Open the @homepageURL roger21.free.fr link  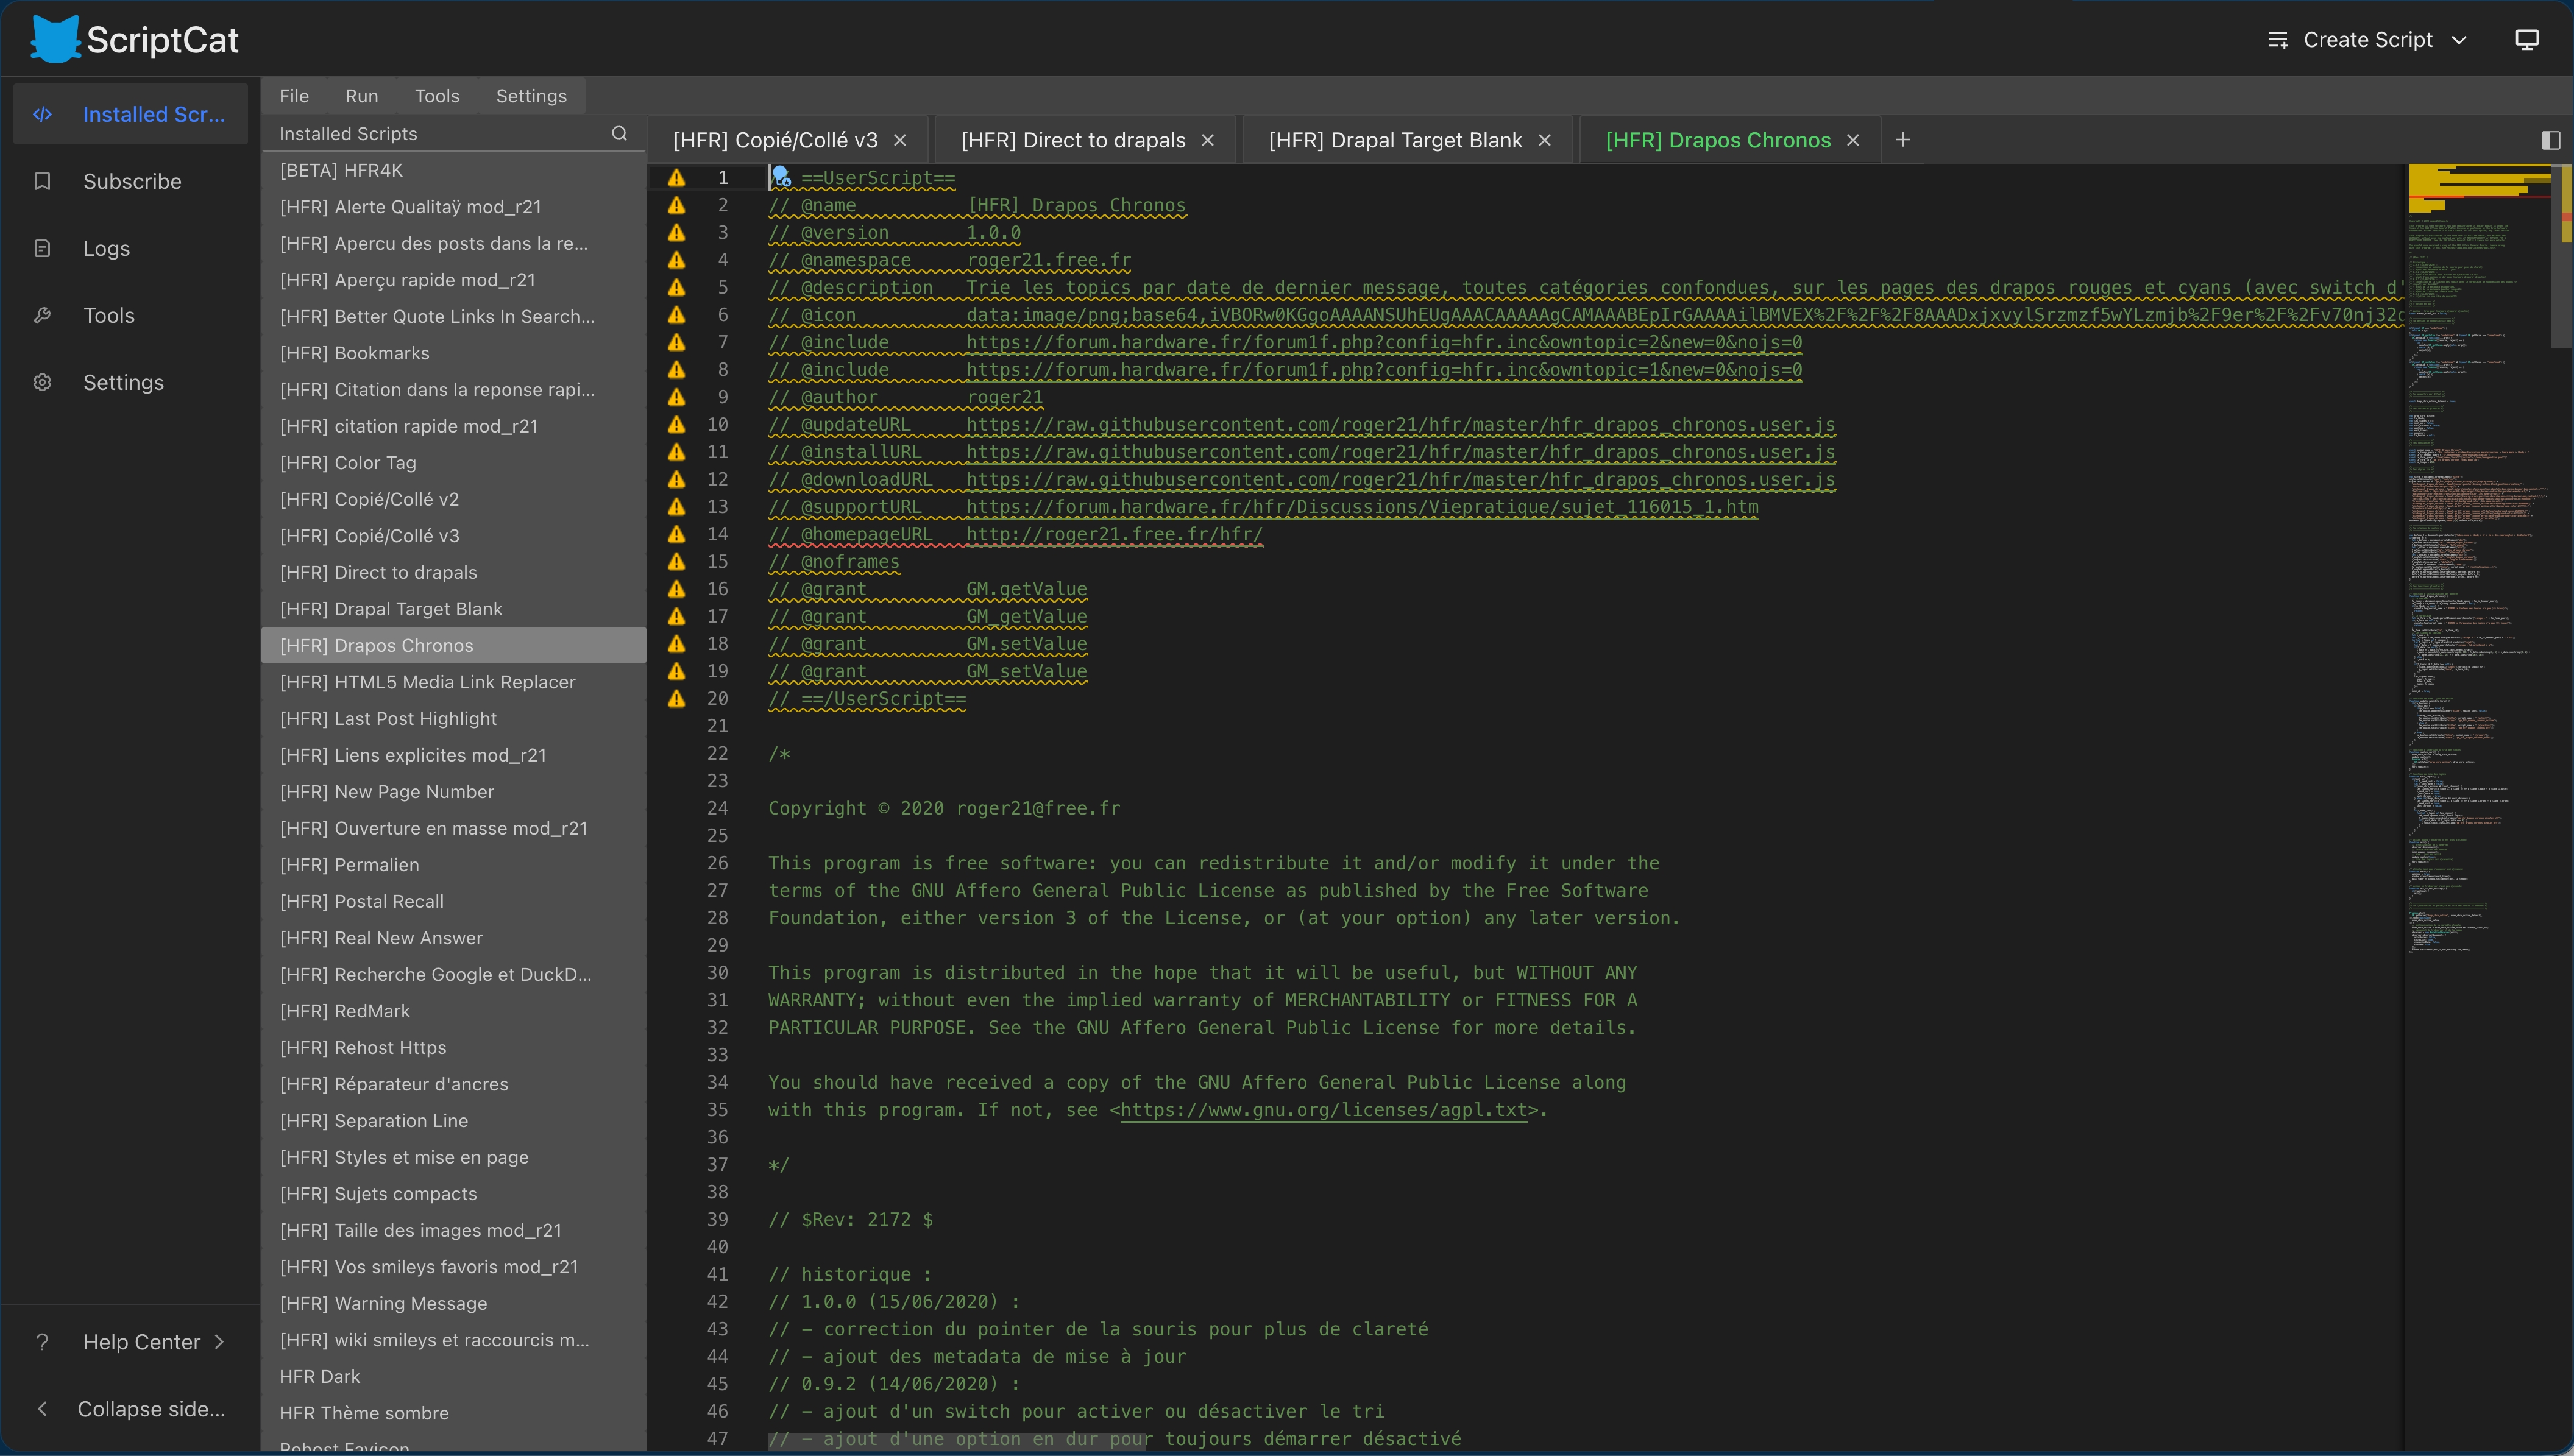point(1114,534)
